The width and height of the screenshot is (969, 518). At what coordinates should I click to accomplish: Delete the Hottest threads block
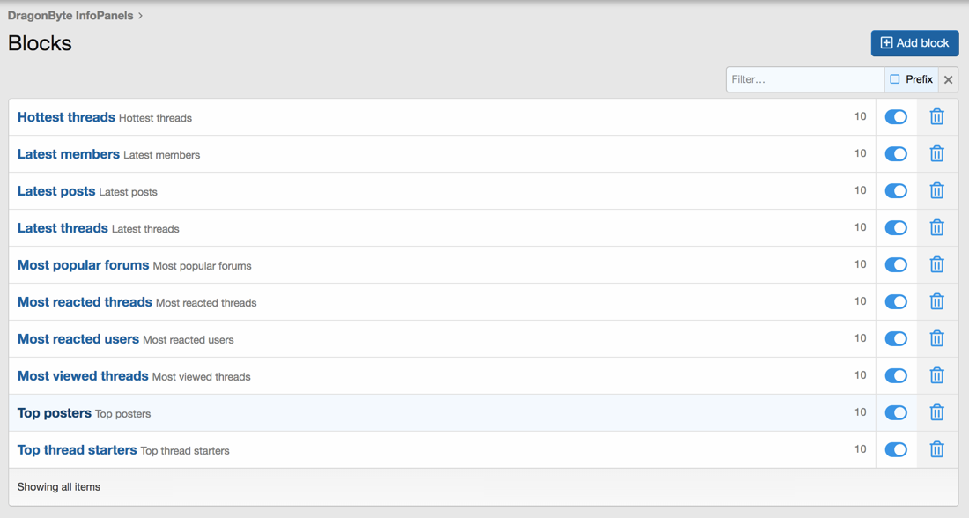pyautogui.click(x=936, y=117)
